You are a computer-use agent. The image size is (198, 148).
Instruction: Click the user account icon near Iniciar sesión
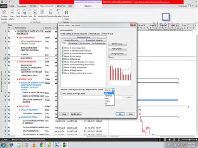click(x=189, y=6)
